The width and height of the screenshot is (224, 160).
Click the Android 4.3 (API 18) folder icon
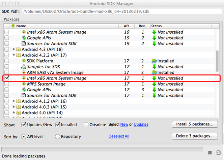pyautogui.click(x=18, y=49)
